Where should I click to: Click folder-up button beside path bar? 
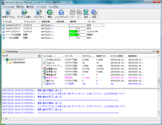pyautogui.click(x=158, y=51)
